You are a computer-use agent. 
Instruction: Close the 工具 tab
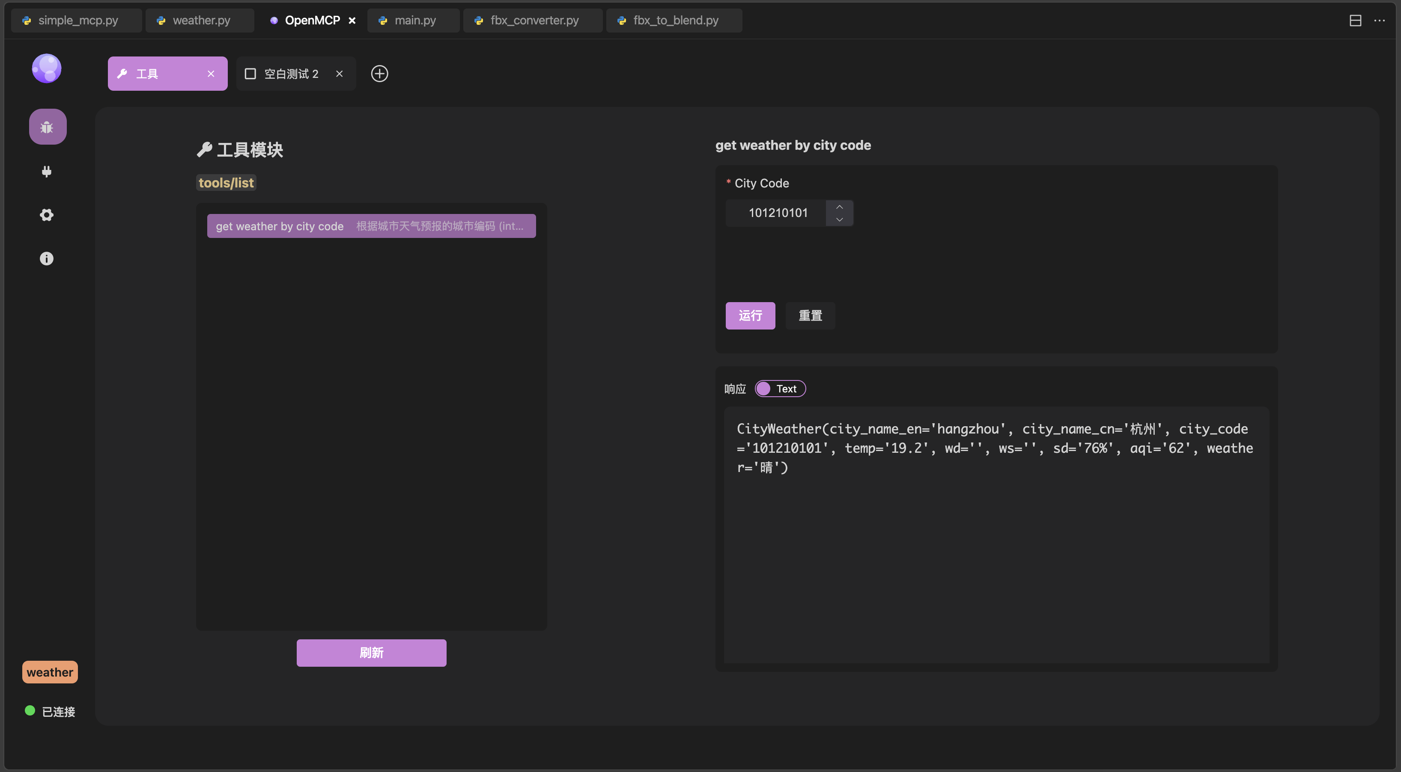pos(211,74)
